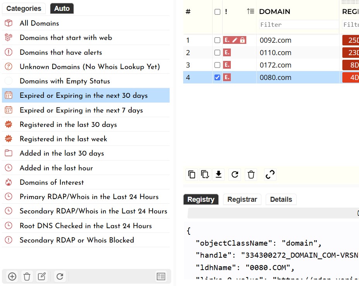The height and width of the screenshot is (286, 359).
Task: Uncheck the box for 0080.com
Action: (217, 78)
